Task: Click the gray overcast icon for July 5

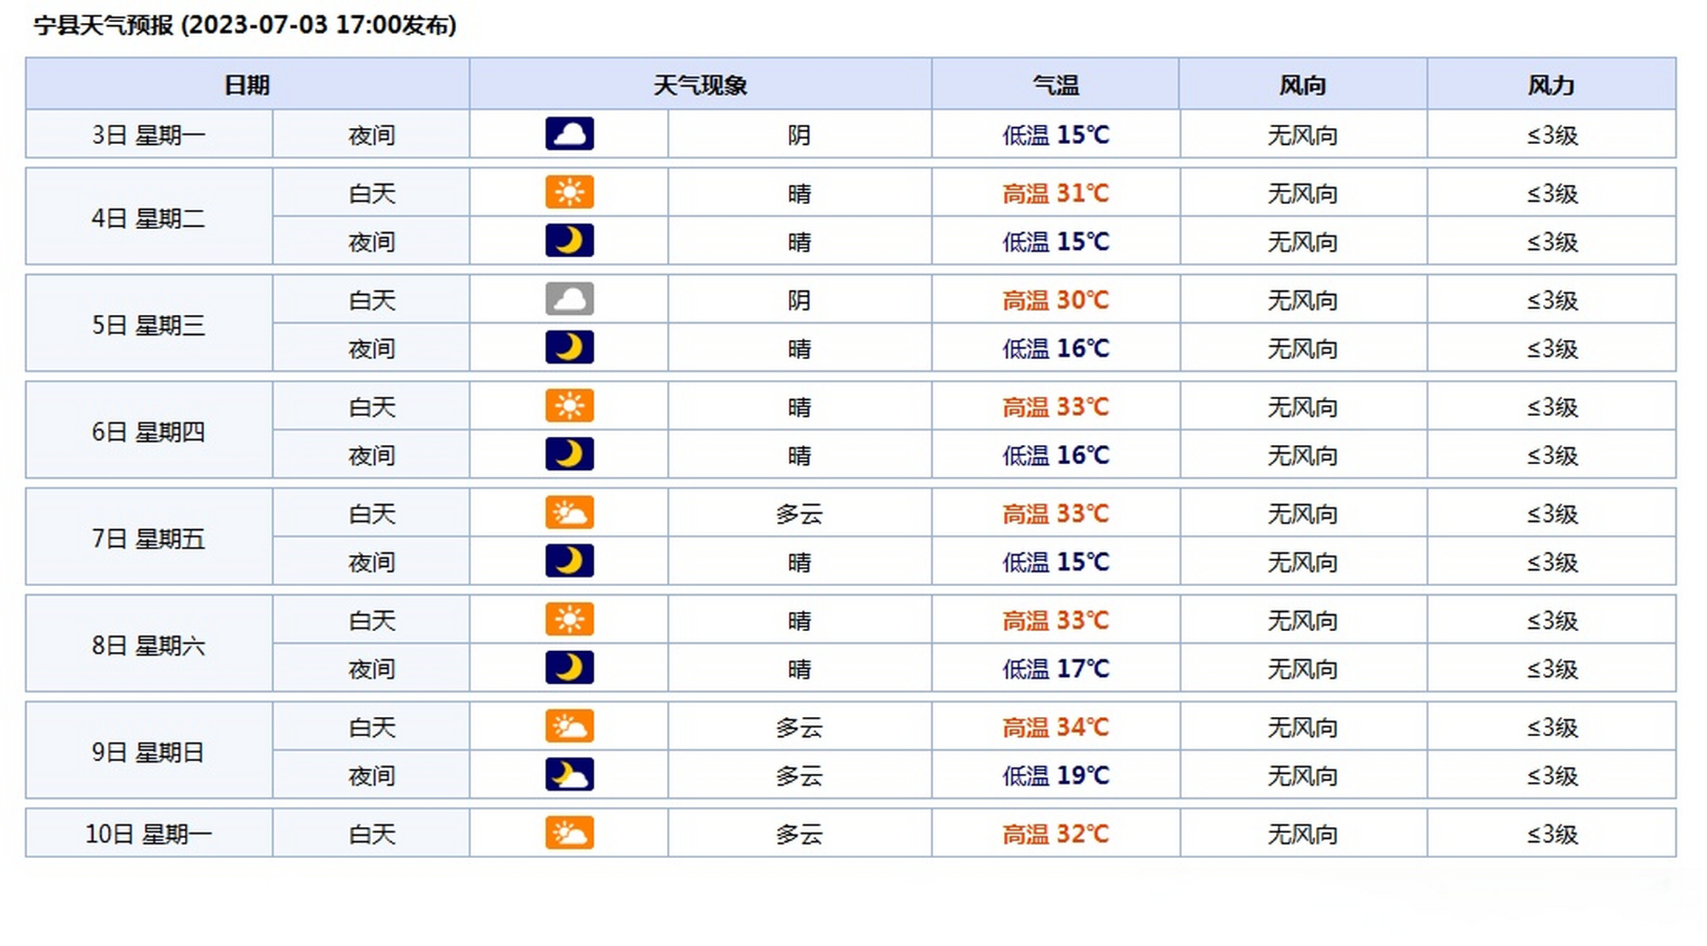Action: [569, 299]
